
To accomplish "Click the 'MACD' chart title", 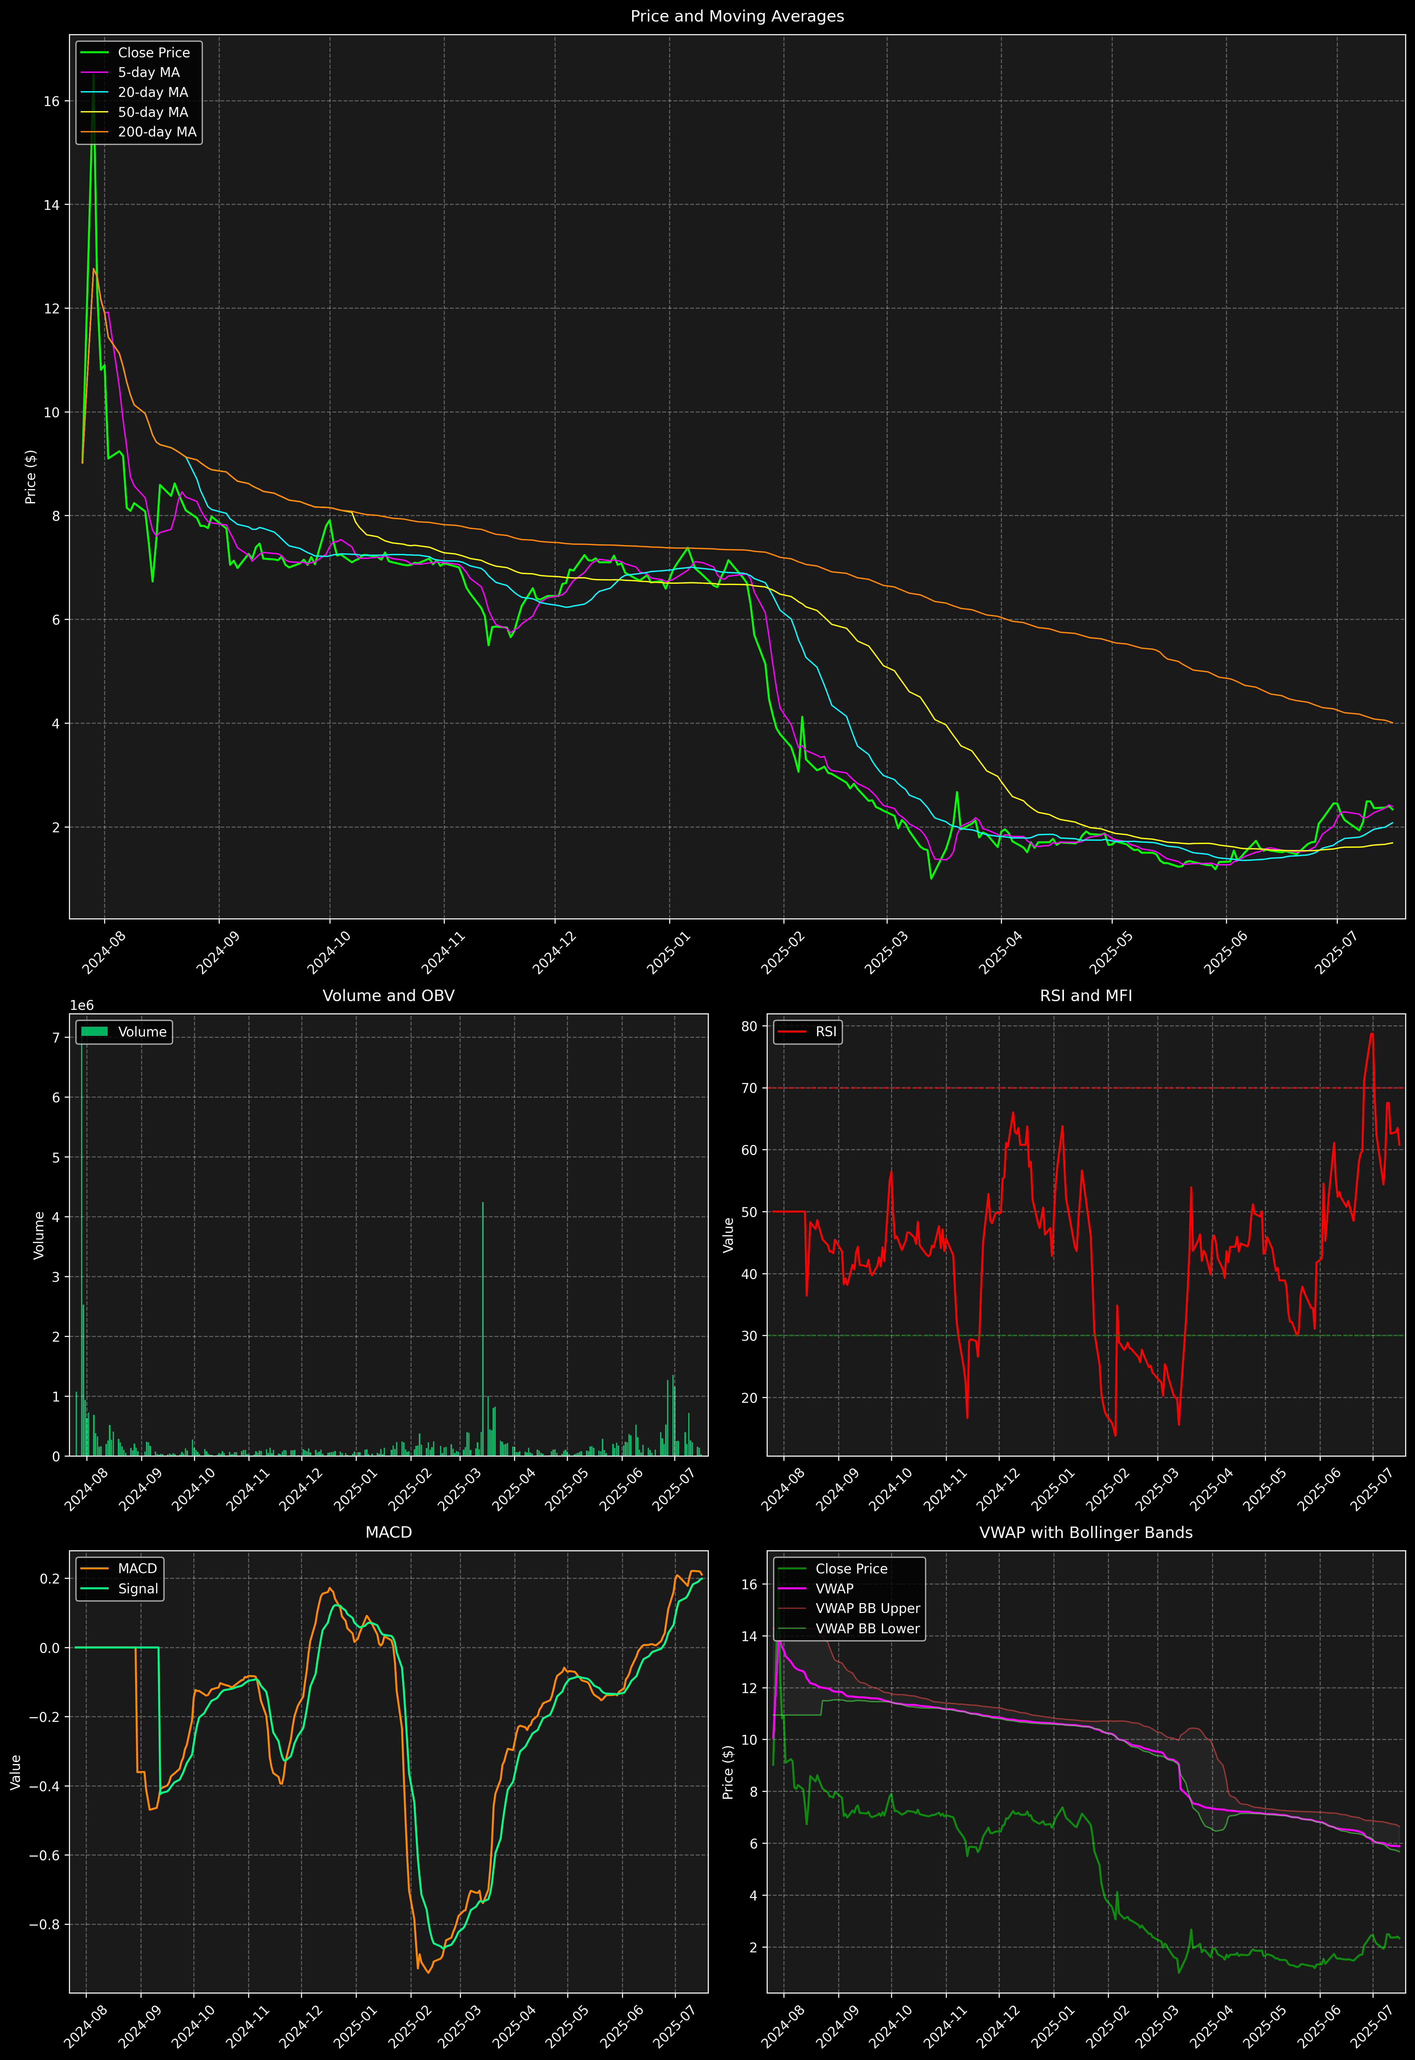I will click(x=388, y=1533).
